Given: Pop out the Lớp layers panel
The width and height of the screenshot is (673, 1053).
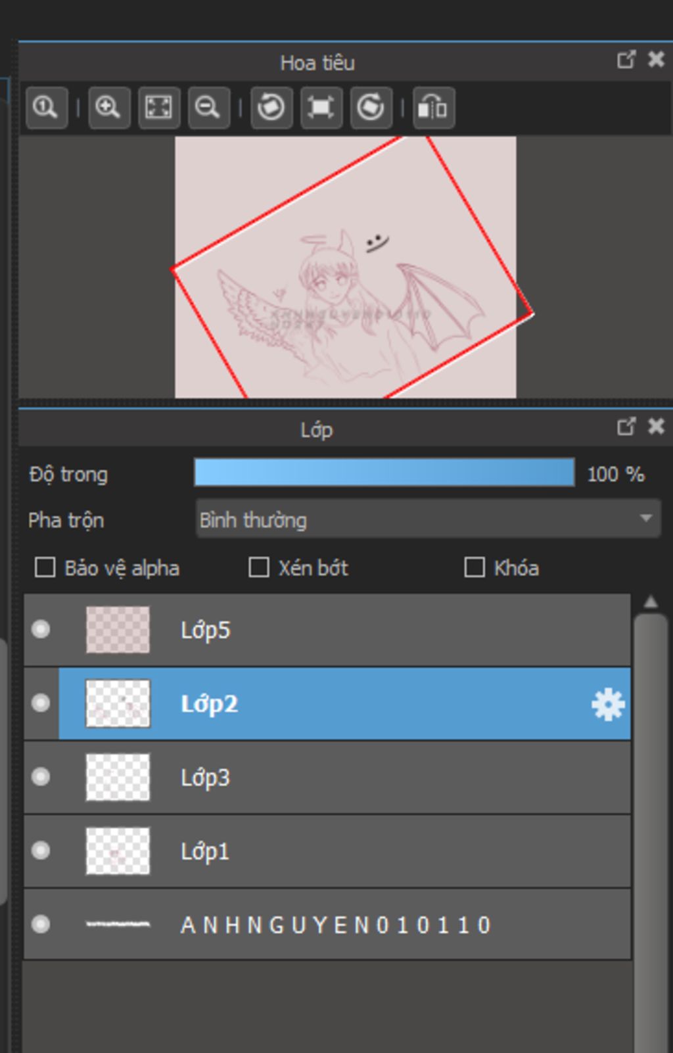Looking at the screenshot, I should point(626,427).
